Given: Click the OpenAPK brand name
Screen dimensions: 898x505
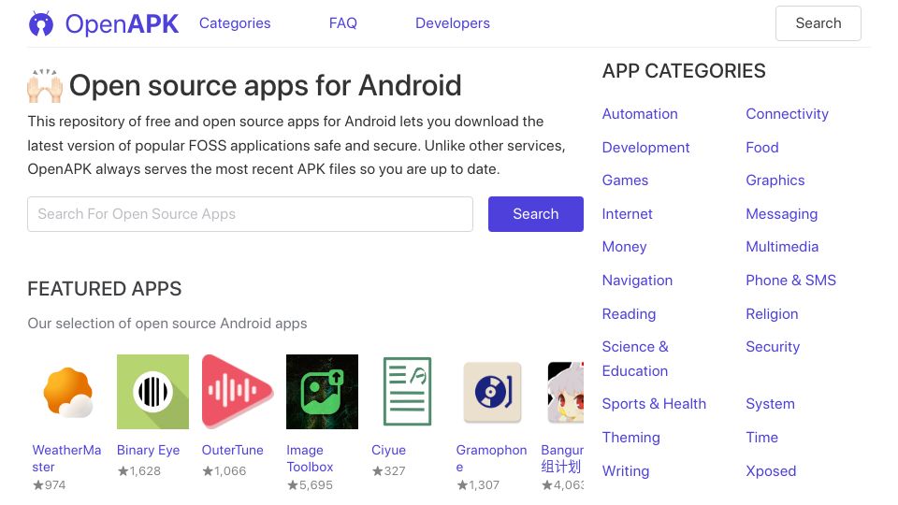Looking at the screenshot, I should pyautogui.click(x=122, y=23).
